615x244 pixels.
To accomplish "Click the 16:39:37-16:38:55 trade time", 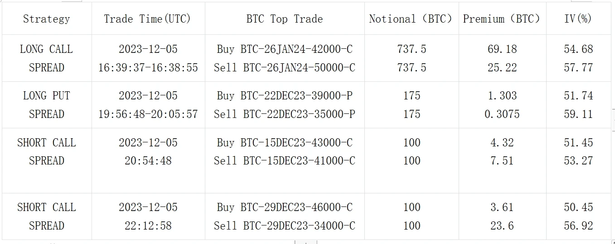I will (x=148, y=68).
